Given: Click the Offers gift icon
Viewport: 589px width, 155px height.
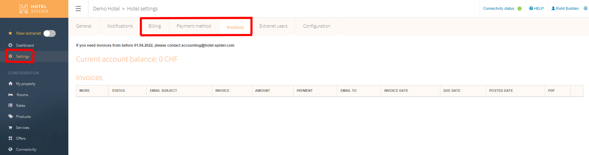Looking at the screenshot, I should coord(11,138).
